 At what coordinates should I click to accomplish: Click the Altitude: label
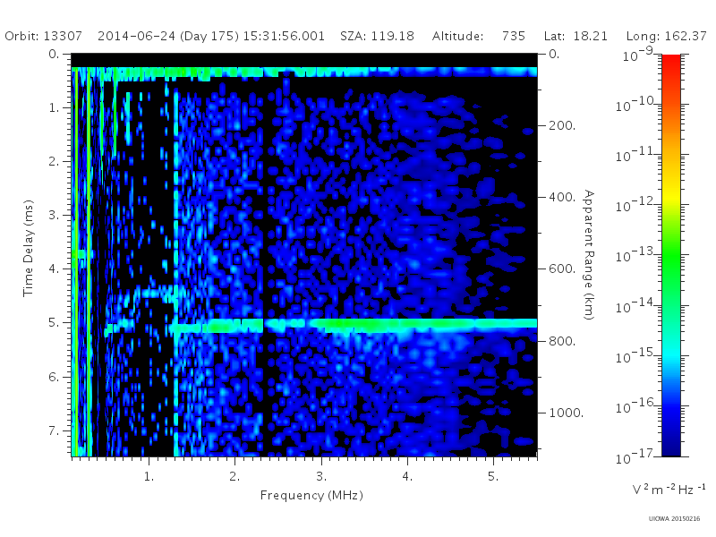click(457, 36)
